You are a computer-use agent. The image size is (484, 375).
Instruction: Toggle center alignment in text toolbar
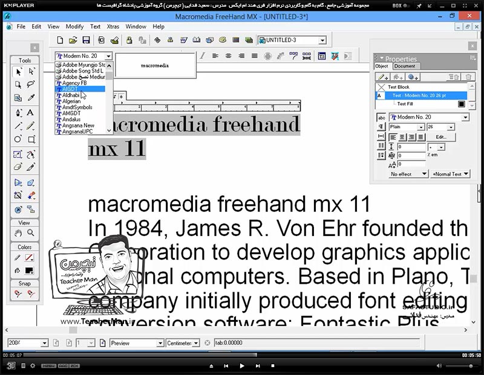229,56
